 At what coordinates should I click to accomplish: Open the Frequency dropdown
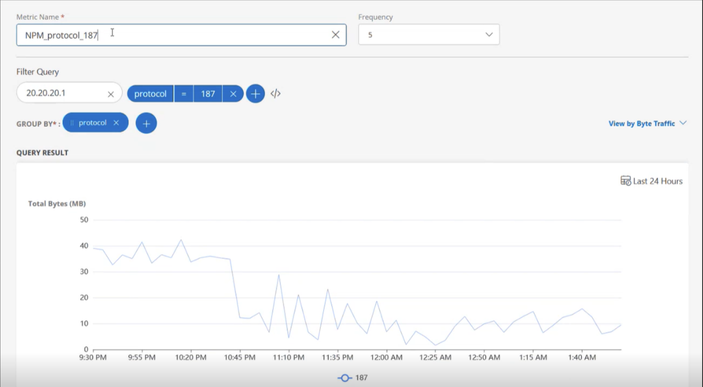(429, 34)
